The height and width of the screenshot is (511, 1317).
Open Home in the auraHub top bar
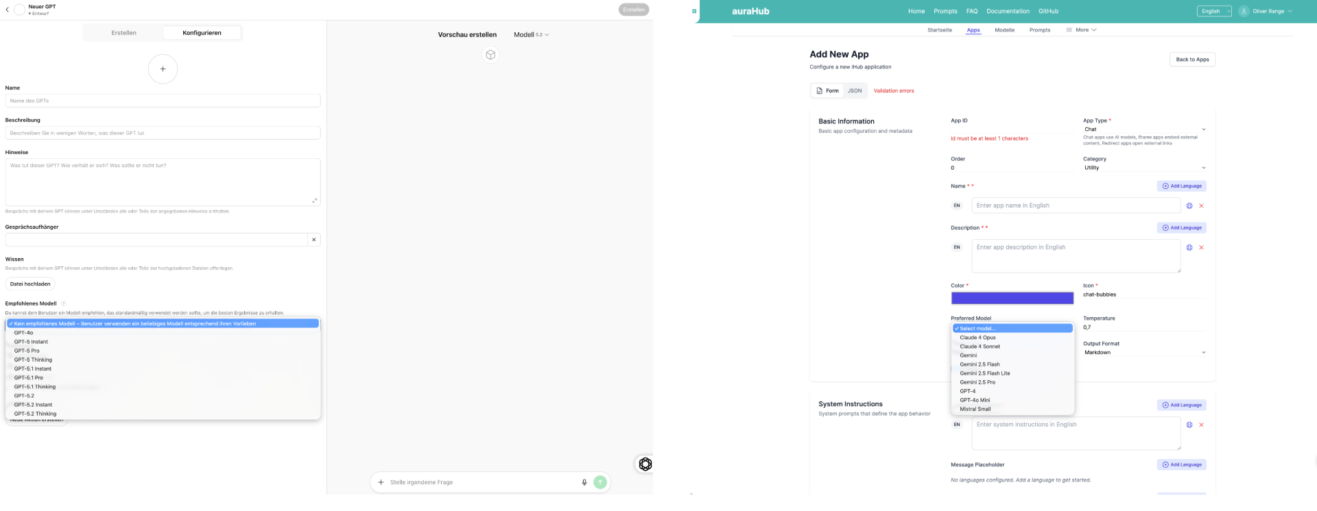[916, 11]
